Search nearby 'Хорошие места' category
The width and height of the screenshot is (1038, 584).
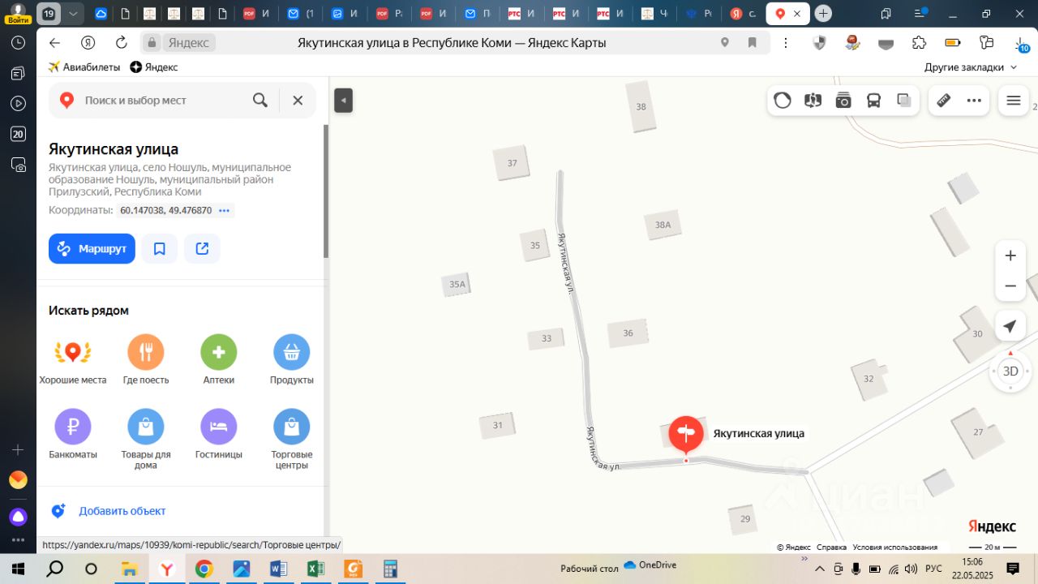(73, 360)
